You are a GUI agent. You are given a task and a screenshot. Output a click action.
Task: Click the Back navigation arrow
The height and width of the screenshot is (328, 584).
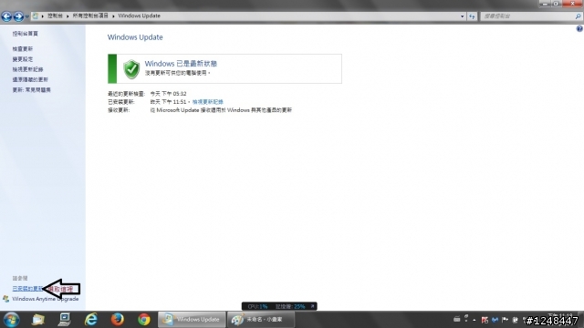click(6, 16)
